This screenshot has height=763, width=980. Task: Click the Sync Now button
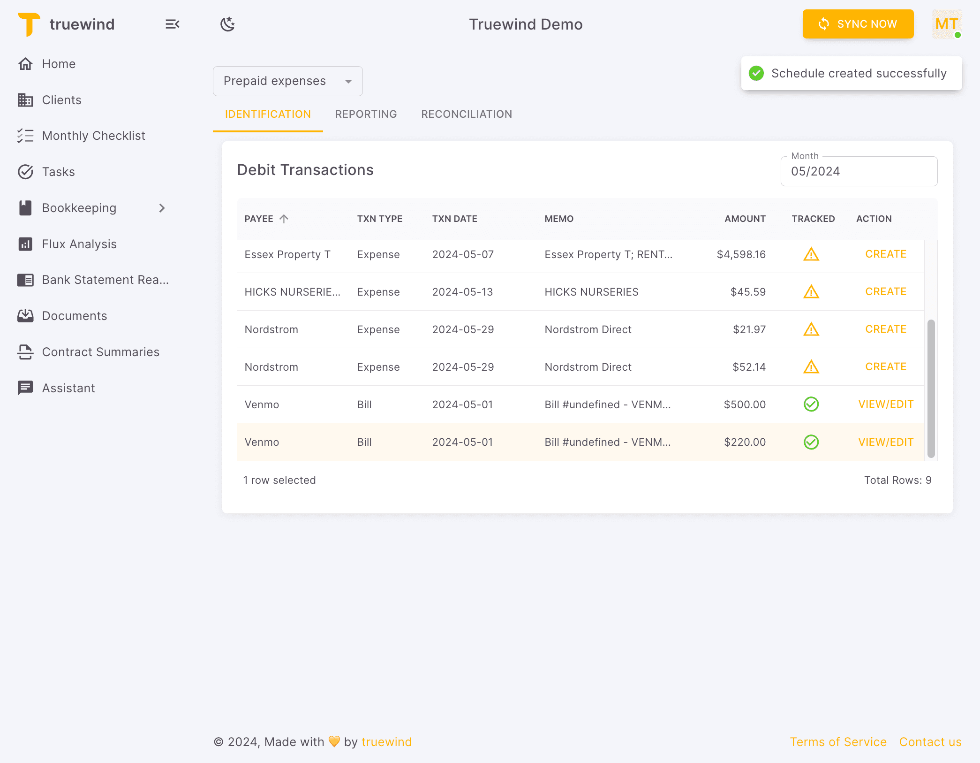tap(858, 24)
